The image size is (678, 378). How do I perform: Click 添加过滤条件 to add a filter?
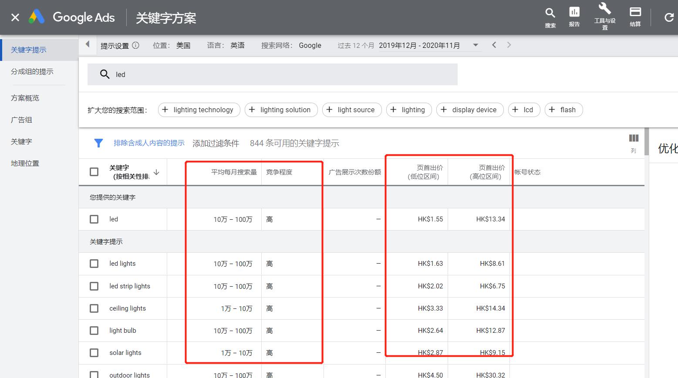click(216, 143)
